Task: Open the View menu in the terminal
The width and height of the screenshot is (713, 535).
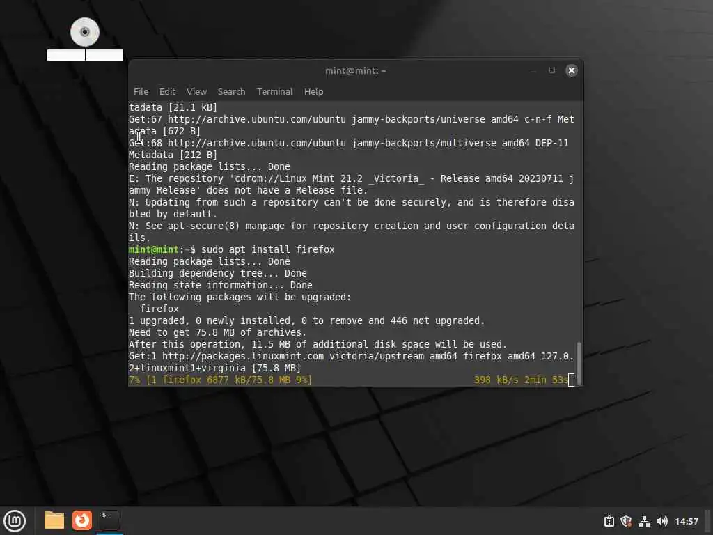Action: point(196,91)
